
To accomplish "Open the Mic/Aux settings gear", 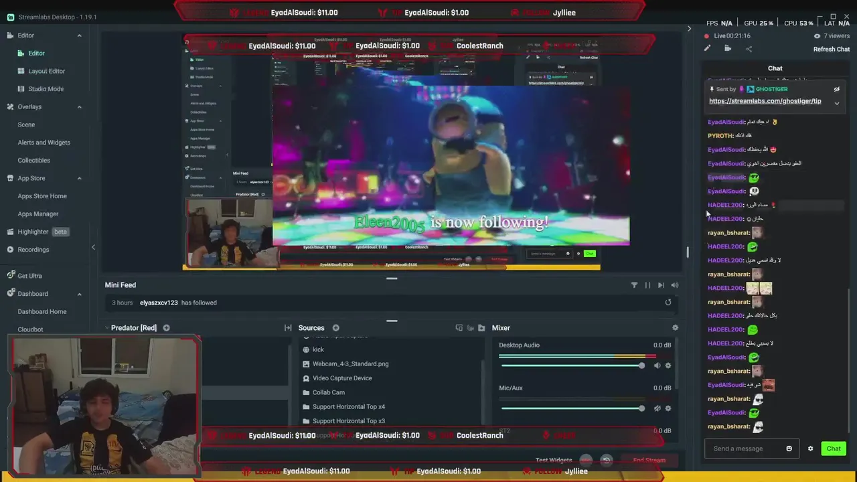I will coord(668,408).
